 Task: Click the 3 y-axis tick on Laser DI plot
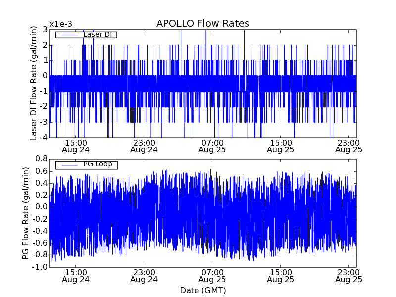coord(45,30)
